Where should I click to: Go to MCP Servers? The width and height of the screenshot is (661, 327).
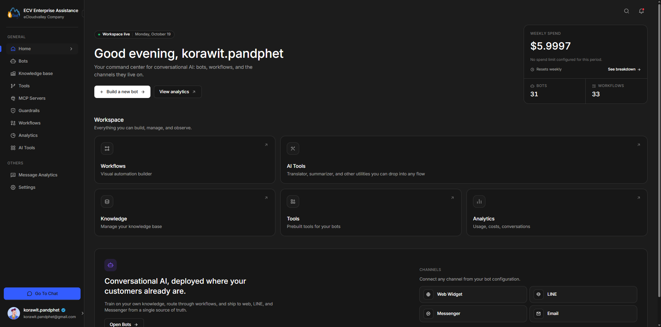point(42,98)
